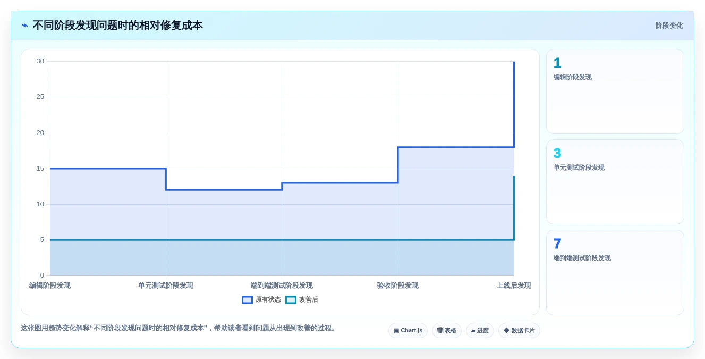Open the card showing 7 端到端测试阶段发现
The image size is (705, 359).
pyautogui.click(x=615, y=272)
